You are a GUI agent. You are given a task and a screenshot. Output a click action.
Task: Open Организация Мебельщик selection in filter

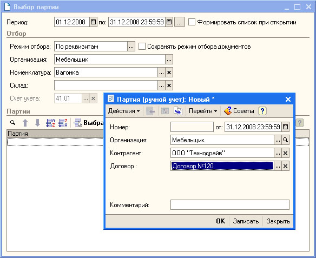[x=169, y=59]
